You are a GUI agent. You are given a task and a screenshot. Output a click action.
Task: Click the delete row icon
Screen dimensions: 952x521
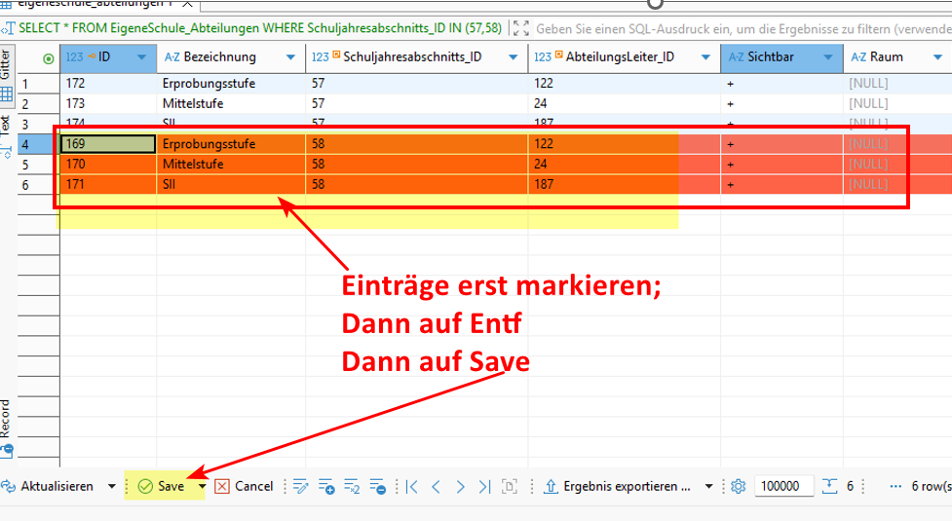pos(379,486)
